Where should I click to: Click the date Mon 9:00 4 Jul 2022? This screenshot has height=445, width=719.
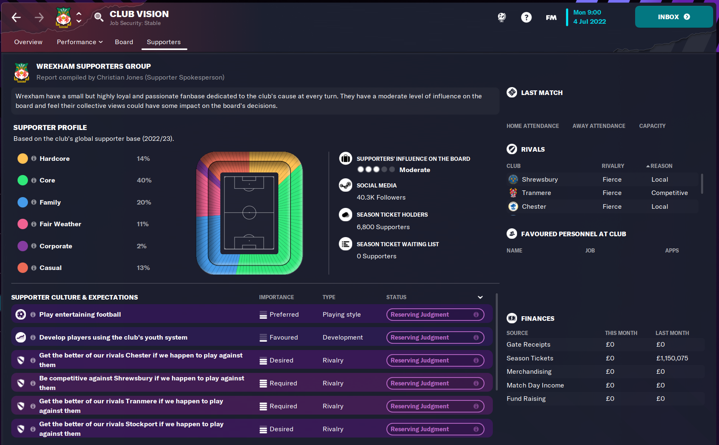pos(589,17)
